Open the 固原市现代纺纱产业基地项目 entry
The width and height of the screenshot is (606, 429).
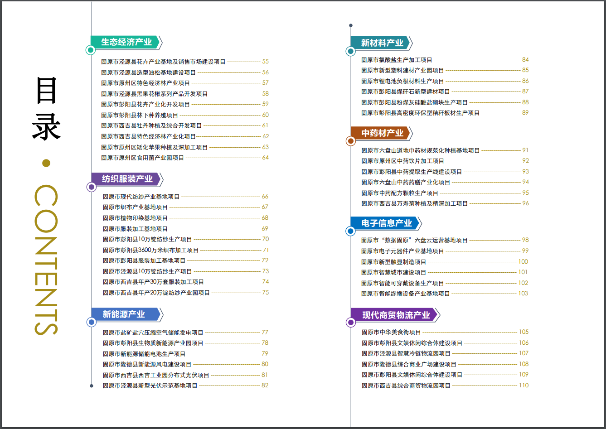(141, 197)
